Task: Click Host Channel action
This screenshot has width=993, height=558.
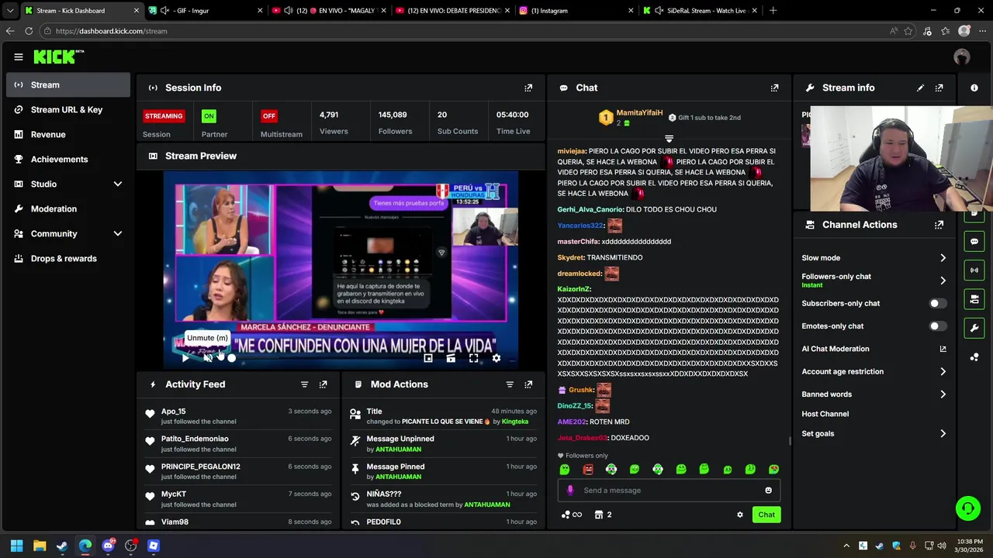Action: [825, 415]
